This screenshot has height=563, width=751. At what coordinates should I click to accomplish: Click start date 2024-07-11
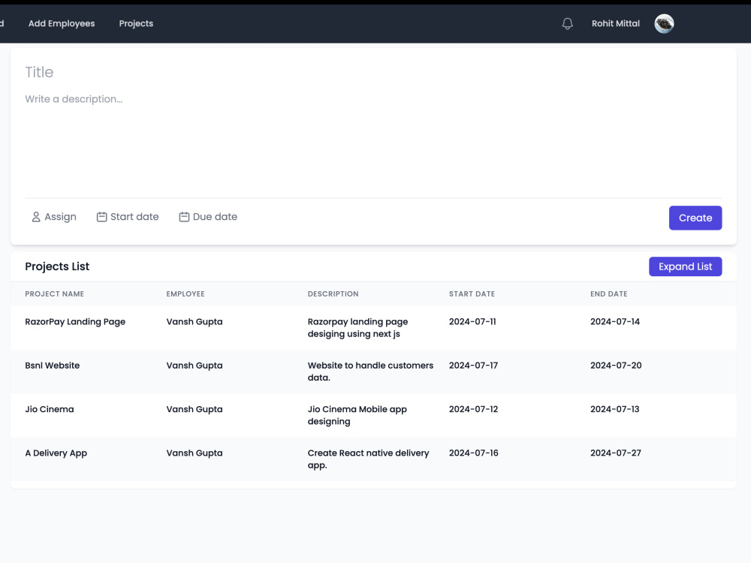472,322
